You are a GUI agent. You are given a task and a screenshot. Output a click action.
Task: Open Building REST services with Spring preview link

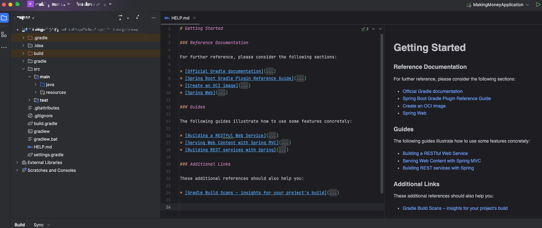click(438, 168)
